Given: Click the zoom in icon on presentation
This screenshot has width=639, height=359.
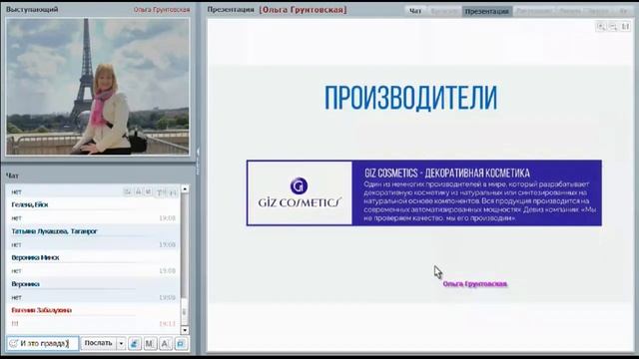Looking at the screenshot, I should 601,27.
